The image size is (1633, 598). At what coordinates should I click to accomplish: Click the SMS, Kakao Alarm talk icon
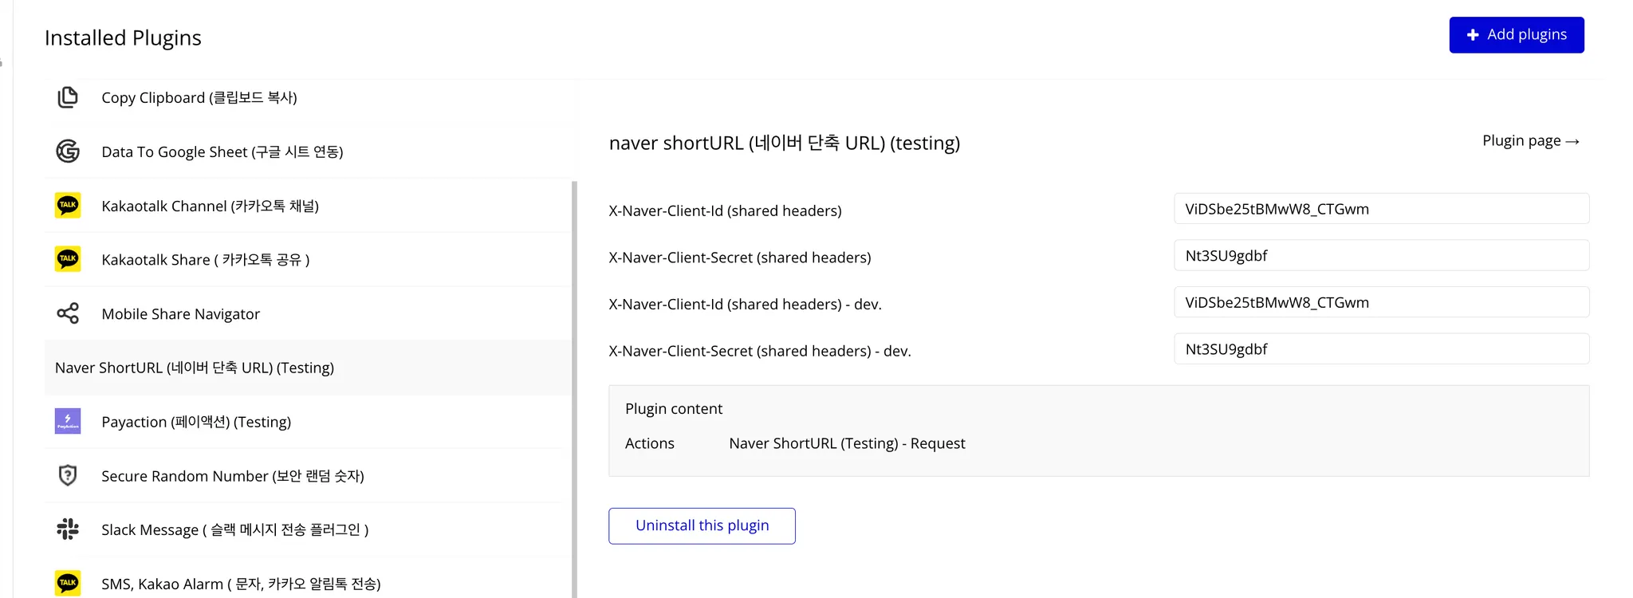point(68,583)
